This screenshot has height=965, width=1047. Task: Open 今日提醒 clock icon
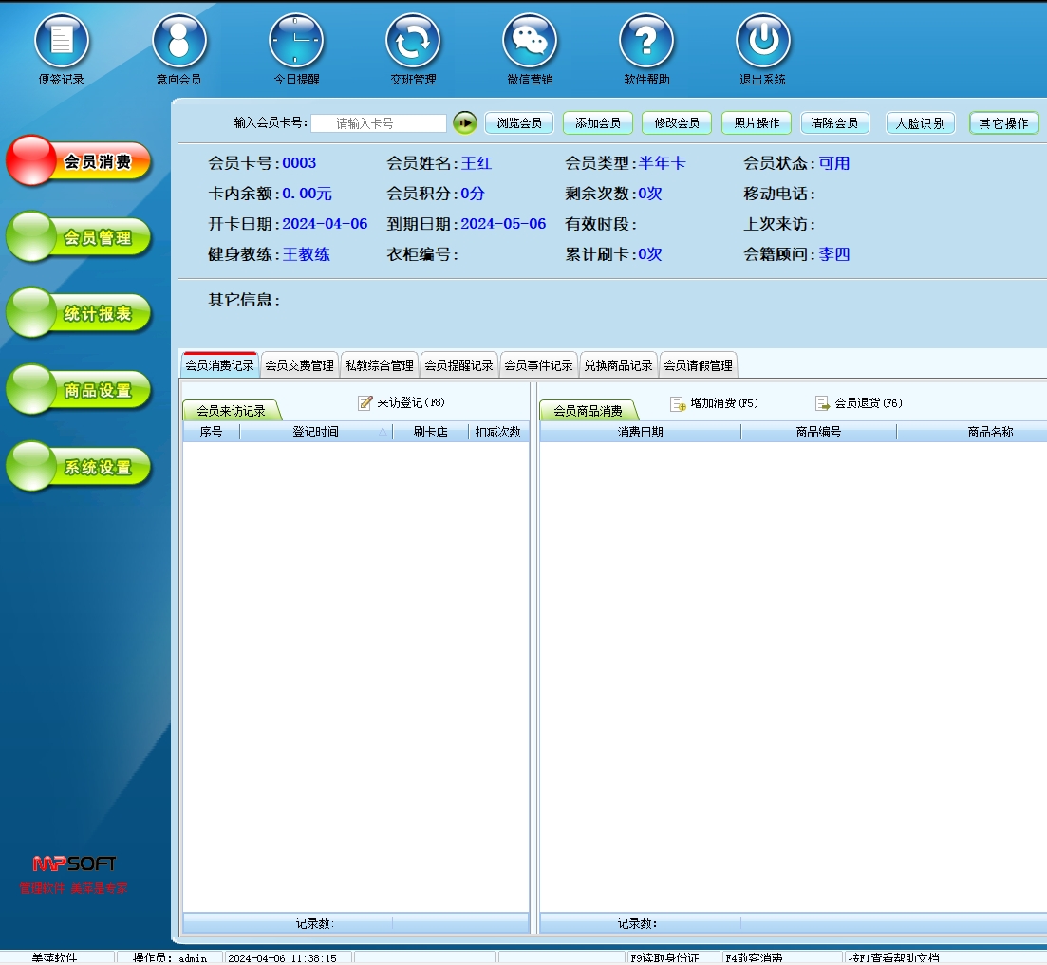coord(296,42)
